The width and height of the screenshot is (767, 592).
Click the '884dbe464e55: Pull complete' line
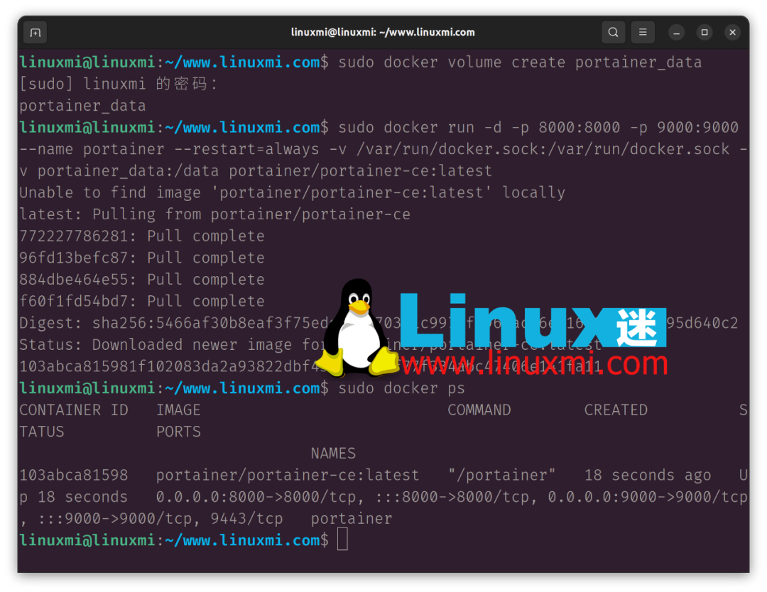(142, 280)
